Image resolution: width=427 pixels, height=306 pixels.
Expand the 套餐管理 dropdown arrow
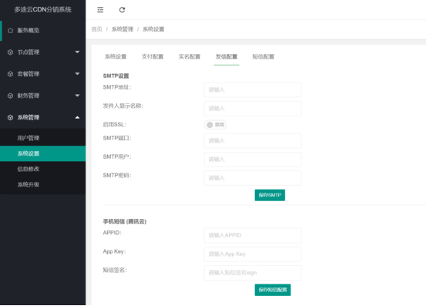tap(77, 74)
